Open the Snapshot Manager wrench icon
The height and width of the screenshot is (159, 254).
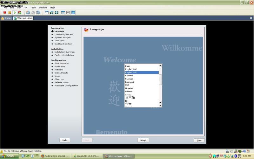[38, 12]
